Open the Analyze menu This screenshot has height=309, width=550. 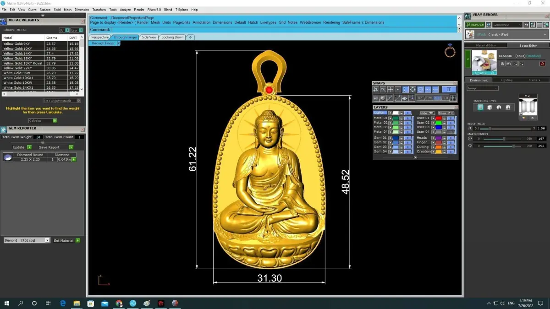tap(125, 10)
